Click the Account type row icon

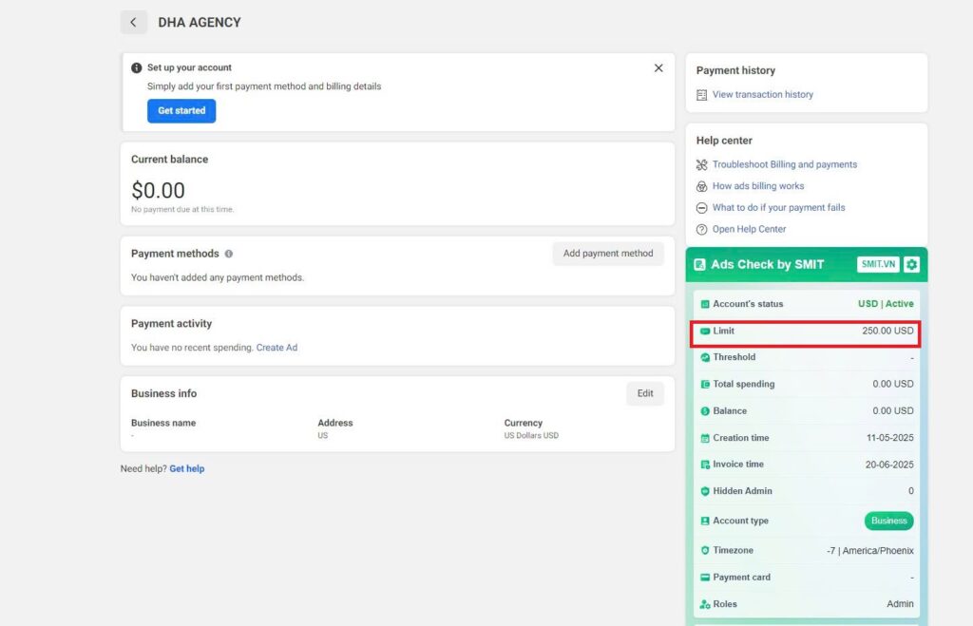705,522
